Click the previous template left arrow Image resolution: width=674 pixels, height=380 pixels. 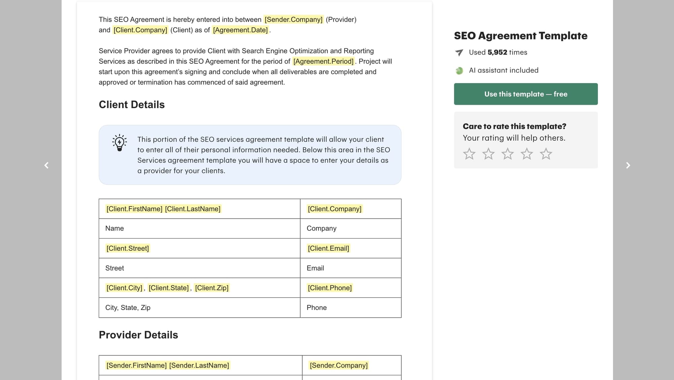click(47, 165)
